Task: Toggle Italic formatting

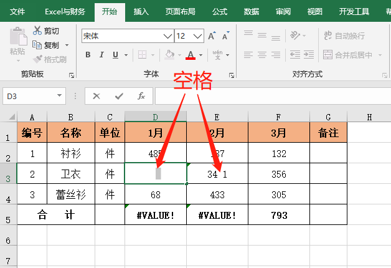Action: click(x=101, y=55)
